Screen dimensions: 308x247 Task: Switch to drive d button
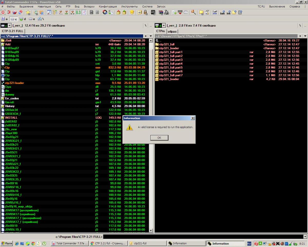pos(23,19)
